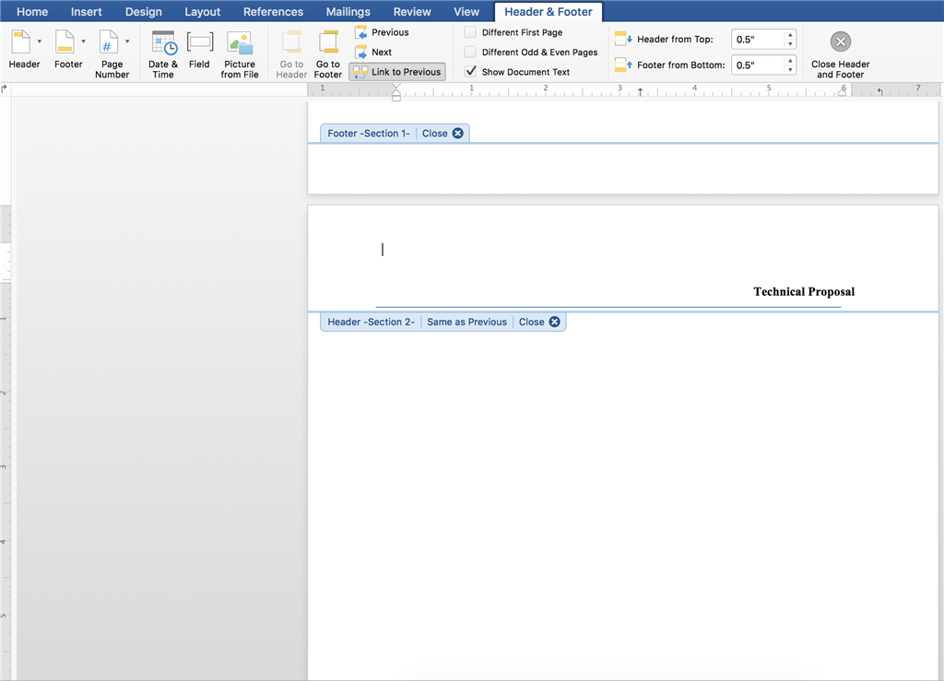
Task: Click the Header from Top icon
Action: (x=623, y=39)
